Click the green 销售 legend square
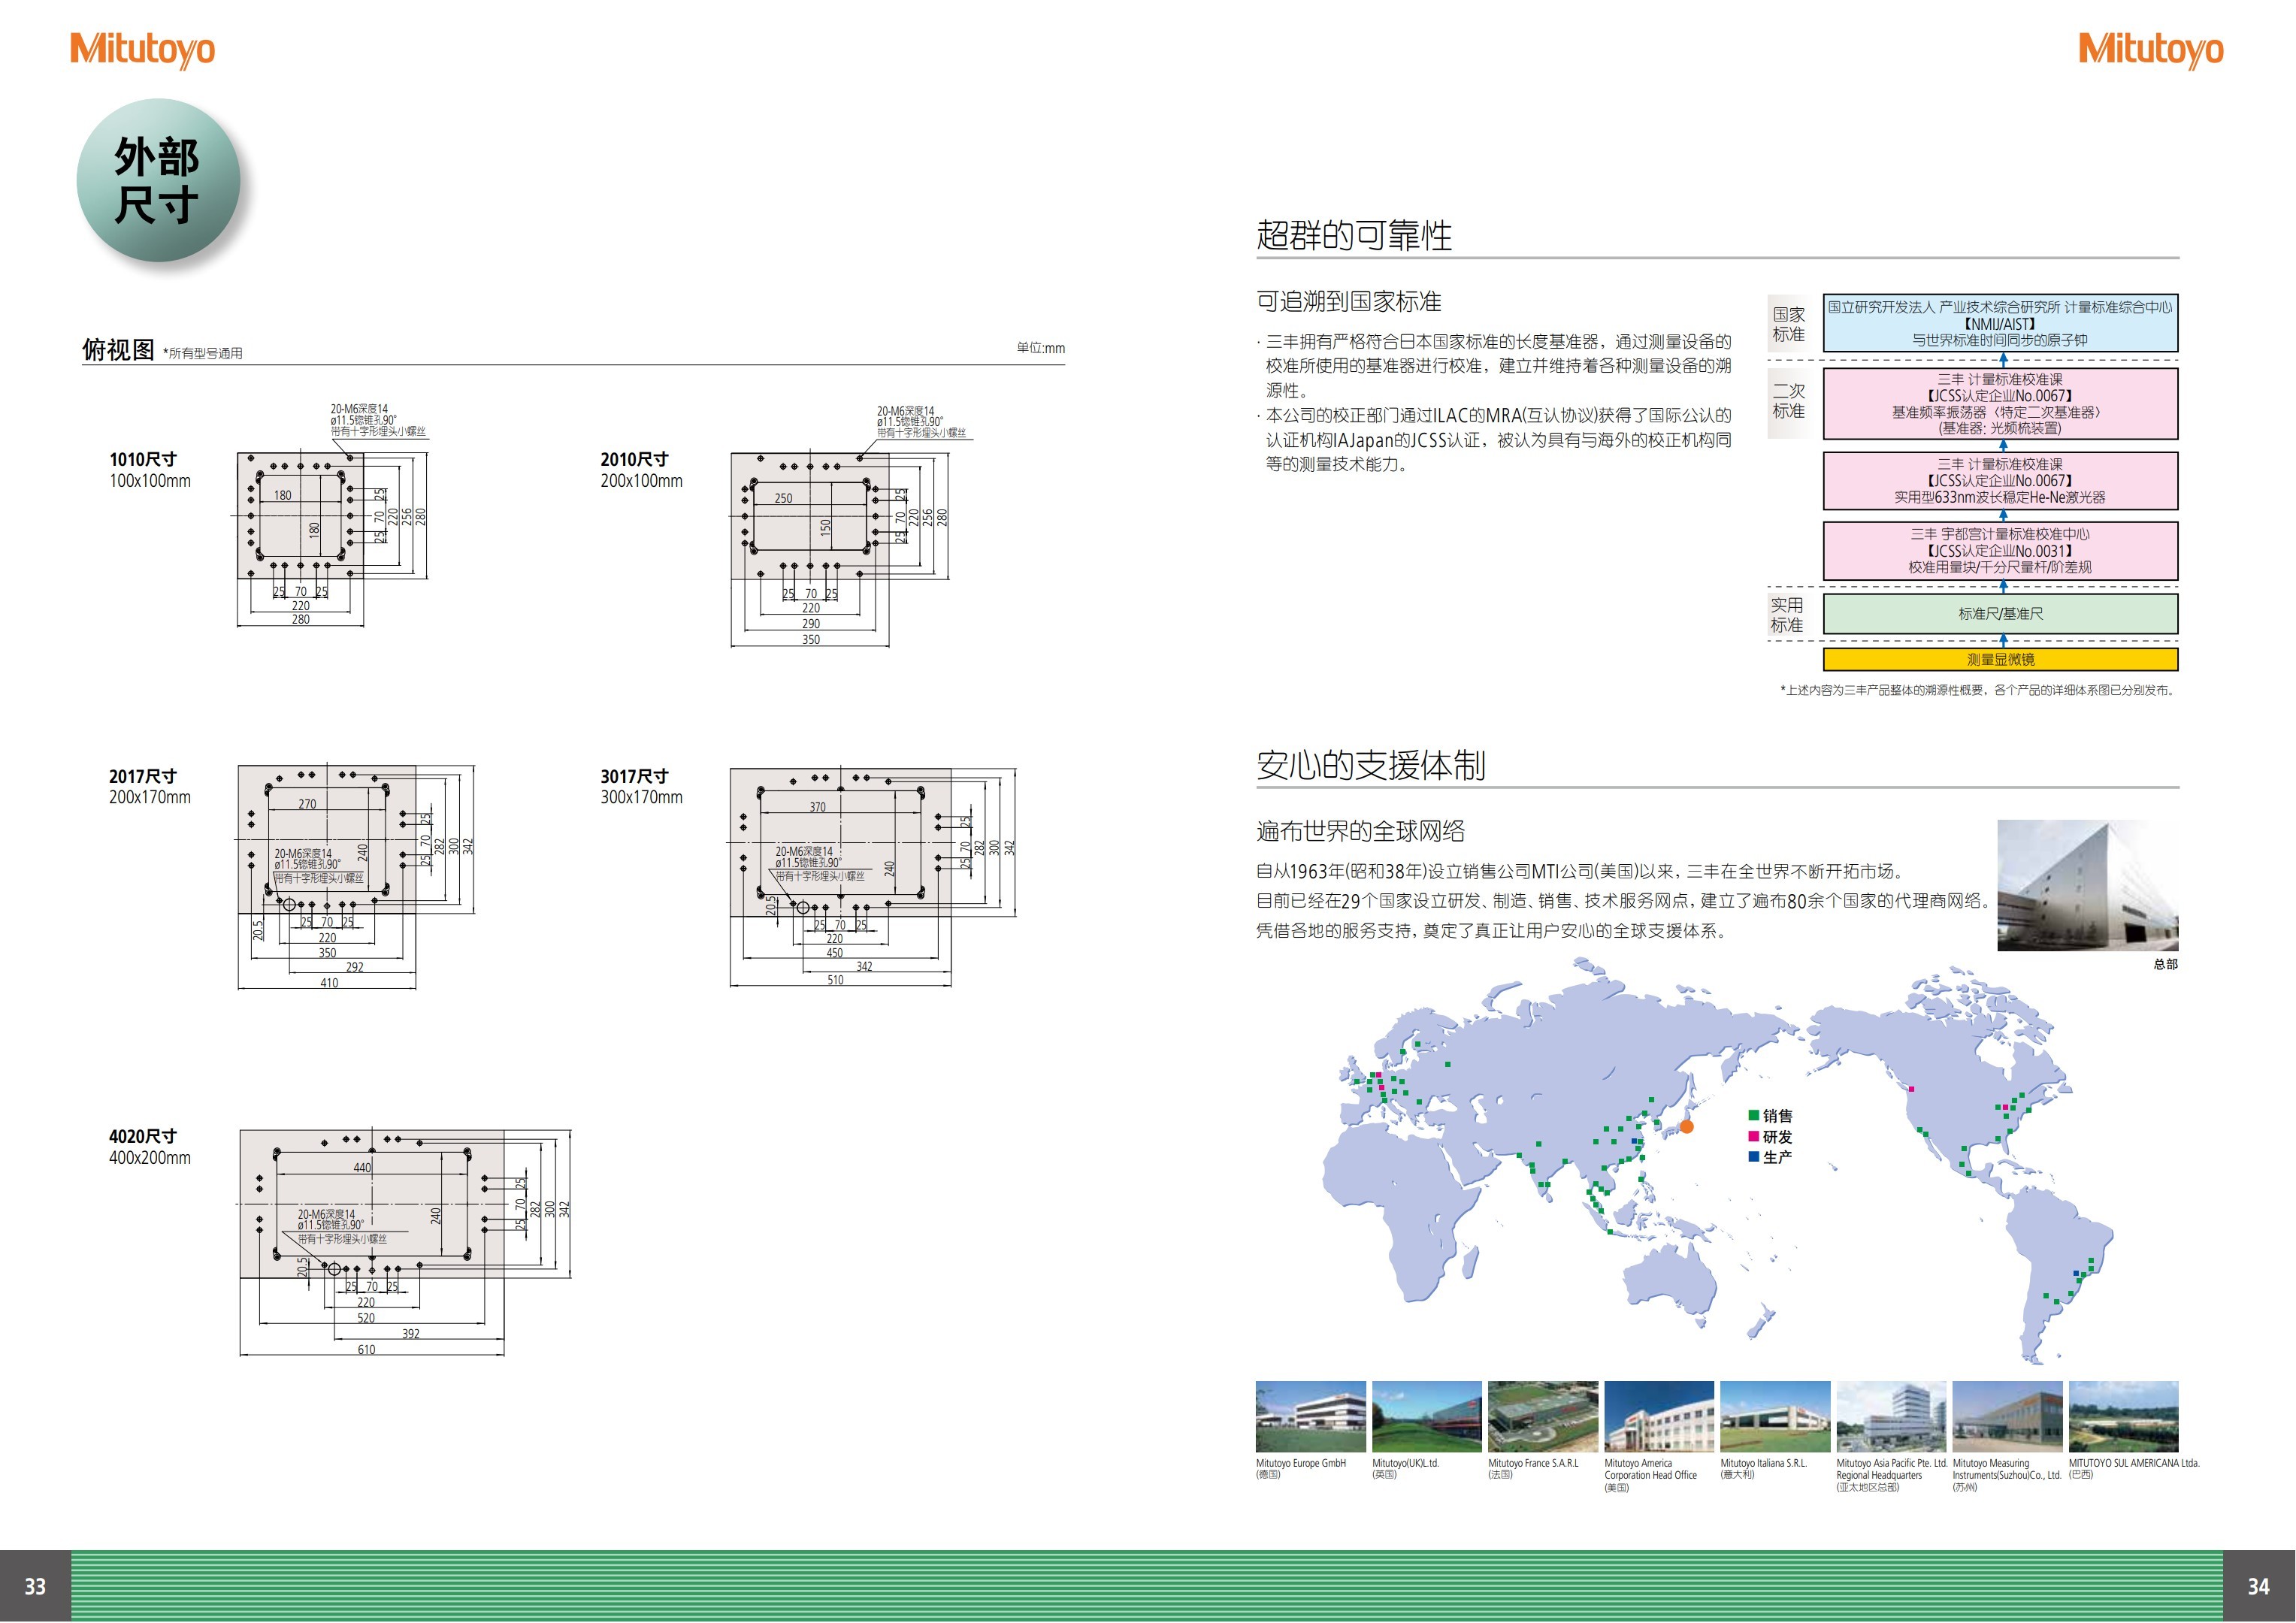Screen dimensions: 2296x1623 [1753, 1115]
